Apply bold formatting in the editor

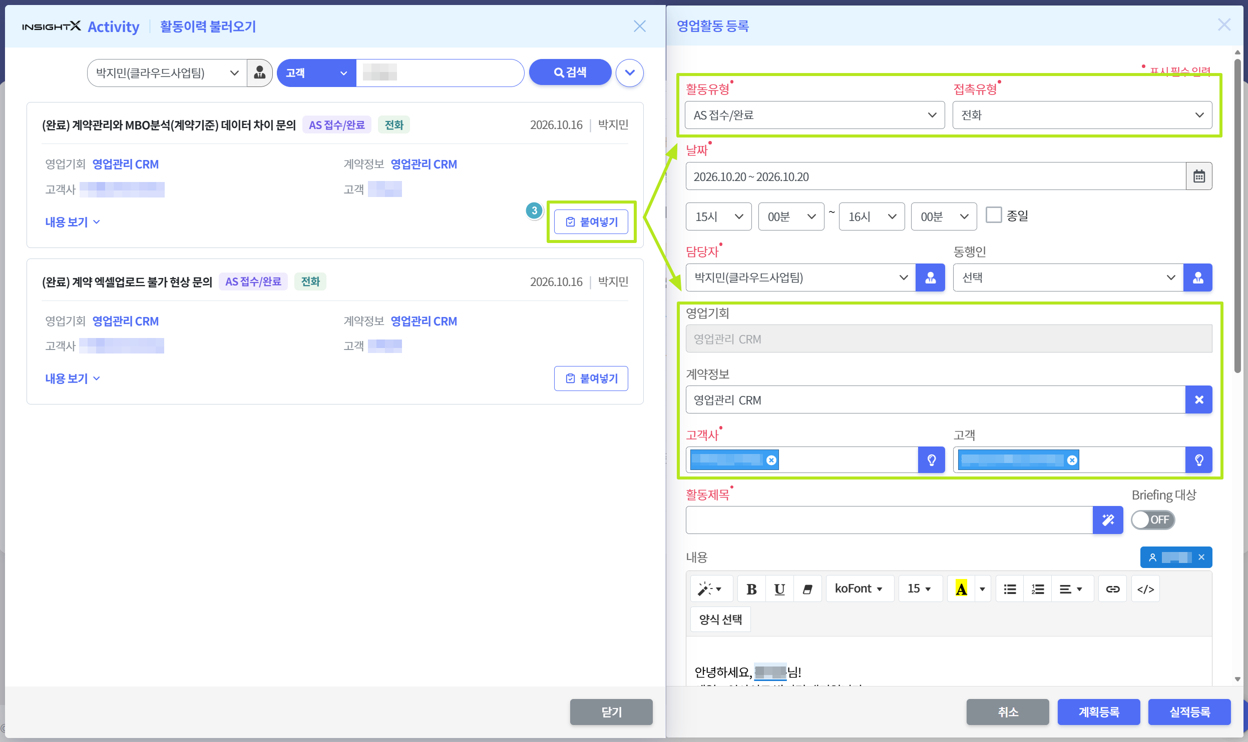pos(751,589)
